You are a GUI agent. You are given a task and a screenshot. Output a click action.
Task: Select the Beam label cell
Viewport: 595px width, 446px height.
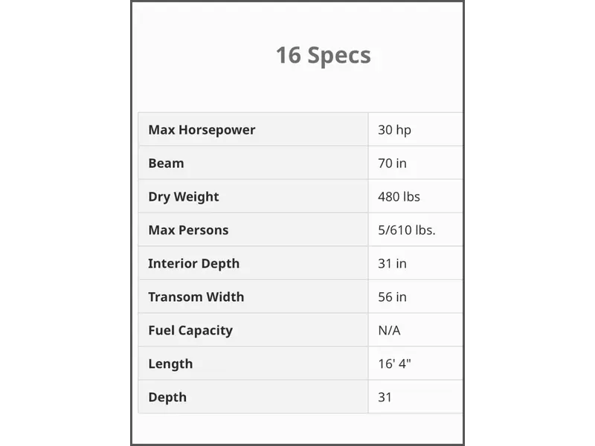pyautogui.click(x=166, y=164)
